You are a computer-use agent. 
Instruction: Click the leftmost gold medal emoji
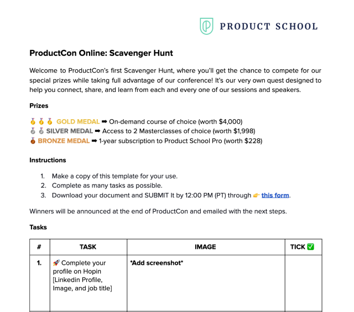(33, 121)
